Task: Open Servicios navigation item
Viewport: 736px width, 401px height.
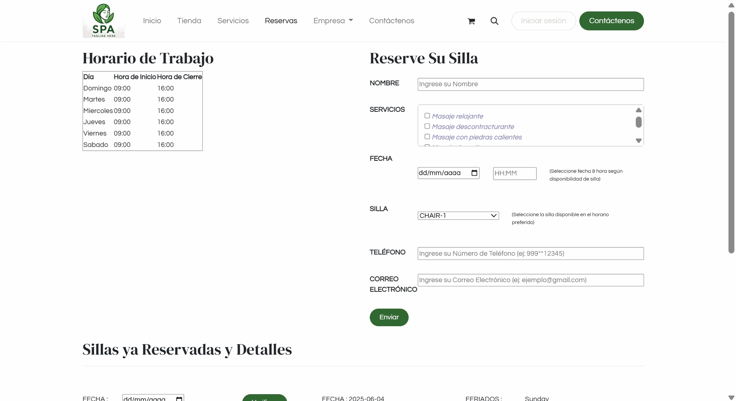Action: (x=233, y=21)
